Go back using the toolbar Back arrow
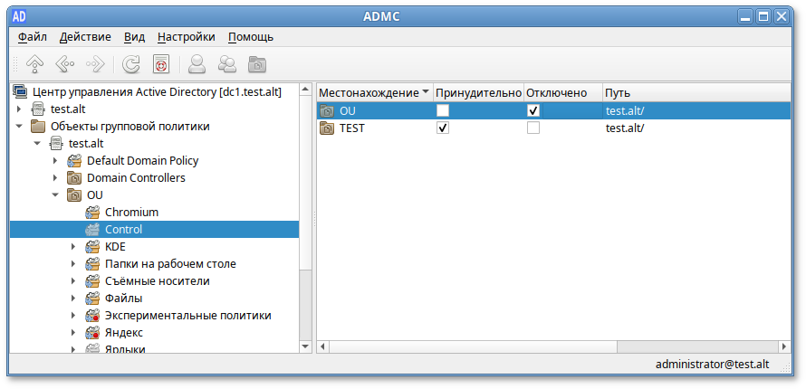 65,63
